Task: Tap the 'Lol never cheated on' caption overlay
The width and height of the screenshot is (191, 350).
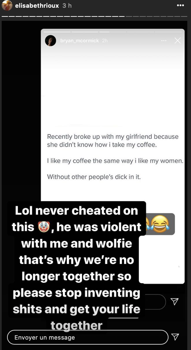Action: [76, 211]
